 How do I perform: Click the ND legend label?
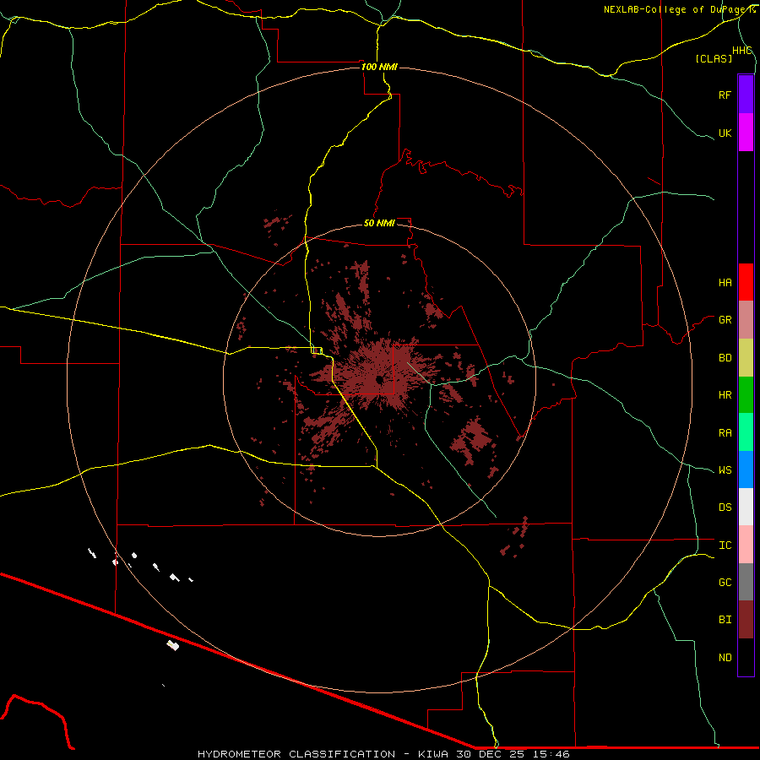725,658
